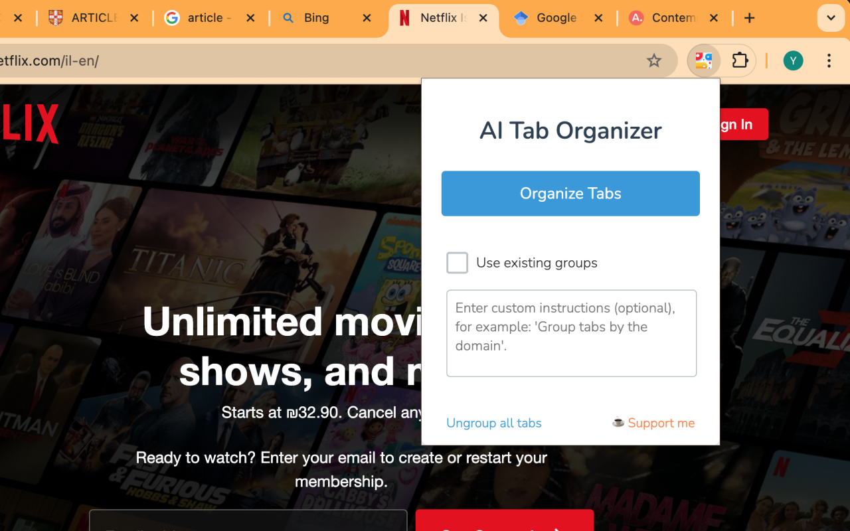Image resolution: width=850 pixels, height=531 pixels.
Task: Click the Netflix Sign In button
Action: click(x=744, y=124)
